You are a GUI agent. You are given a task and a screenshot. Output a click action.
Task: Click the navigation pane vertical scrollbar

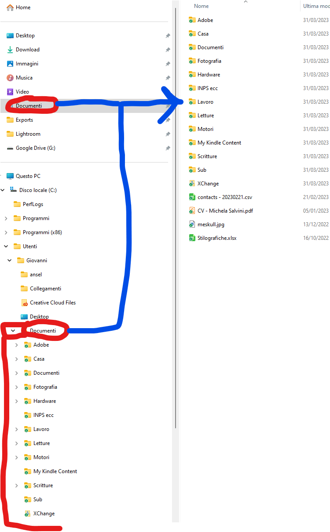point(176,217)
